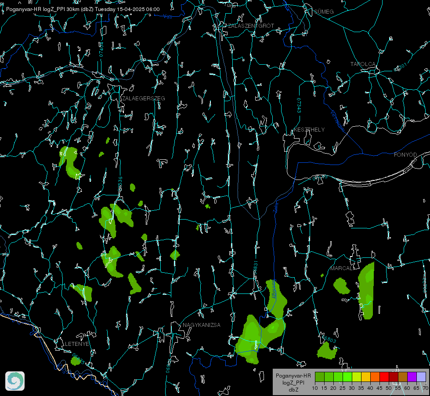Viewport: 430px width, 396px height.
Task: Click the ZALASZENTGRÓT city label
Action: 251,26
